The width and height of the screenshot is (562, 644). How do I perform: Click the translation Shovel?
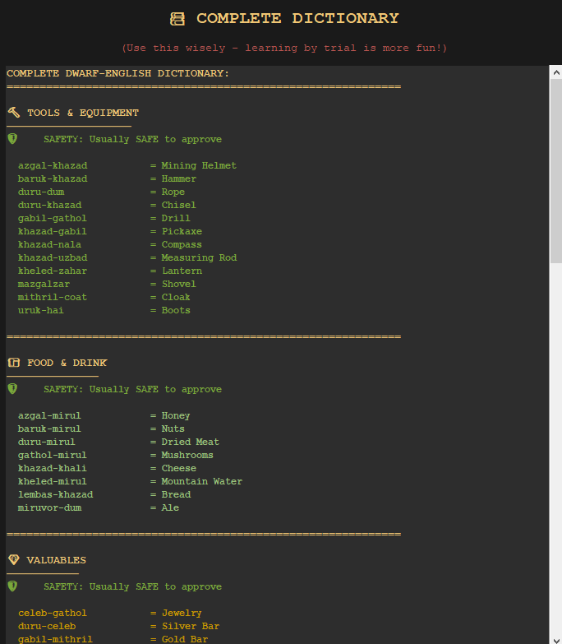click(x=179, y=284)
